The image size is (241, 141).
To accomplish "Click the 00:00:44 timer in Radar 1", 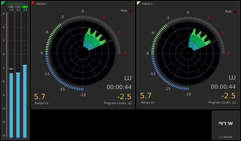I will click(119, 87).
